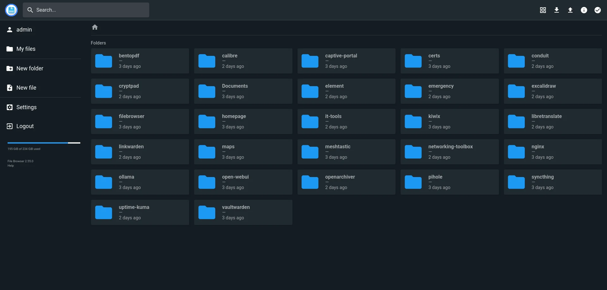Click the File Browser 2.55.0 version text
Screen dimensions: 607x290
pos(21,161)
